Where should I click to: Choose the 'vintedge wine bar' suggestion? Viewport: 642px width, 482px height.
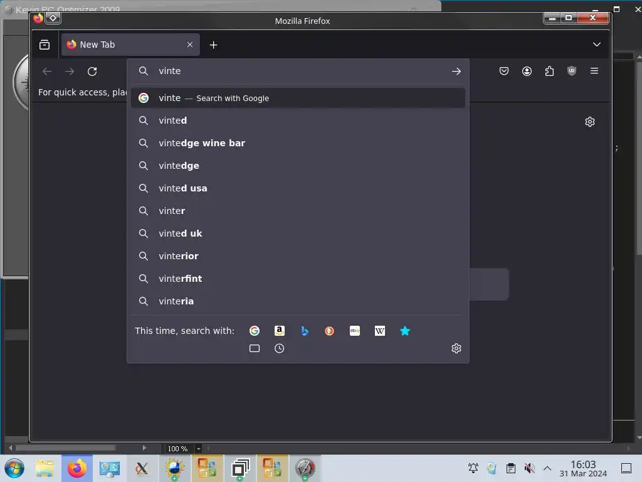coord(298,143)
